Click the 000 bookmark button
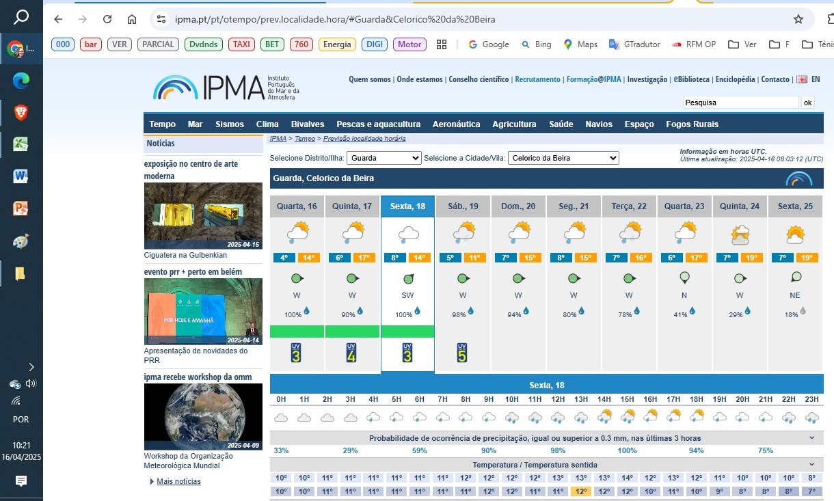834x501 pixels. point(63,44)
